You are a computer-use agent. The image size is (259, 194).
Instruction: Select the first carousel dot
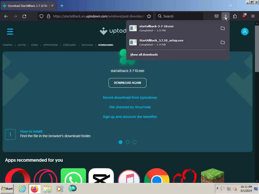click(x=120, y=142)
